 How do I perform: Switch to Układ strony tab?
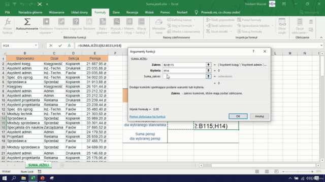(79, 12)
